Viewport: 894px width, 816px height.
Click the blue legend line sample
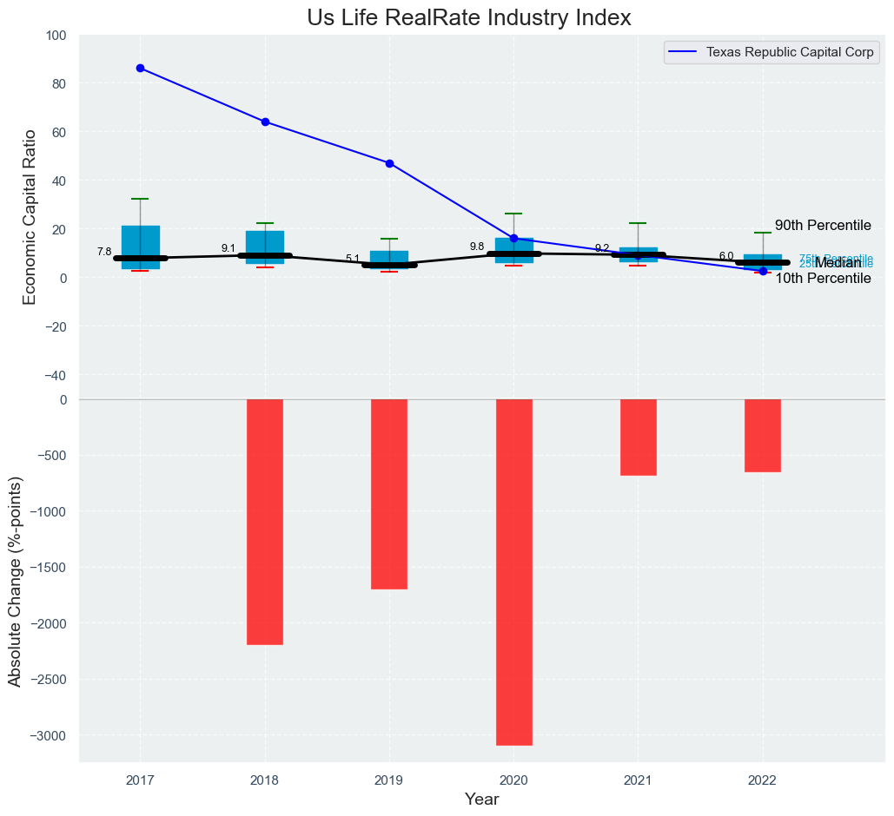point(684,52)
